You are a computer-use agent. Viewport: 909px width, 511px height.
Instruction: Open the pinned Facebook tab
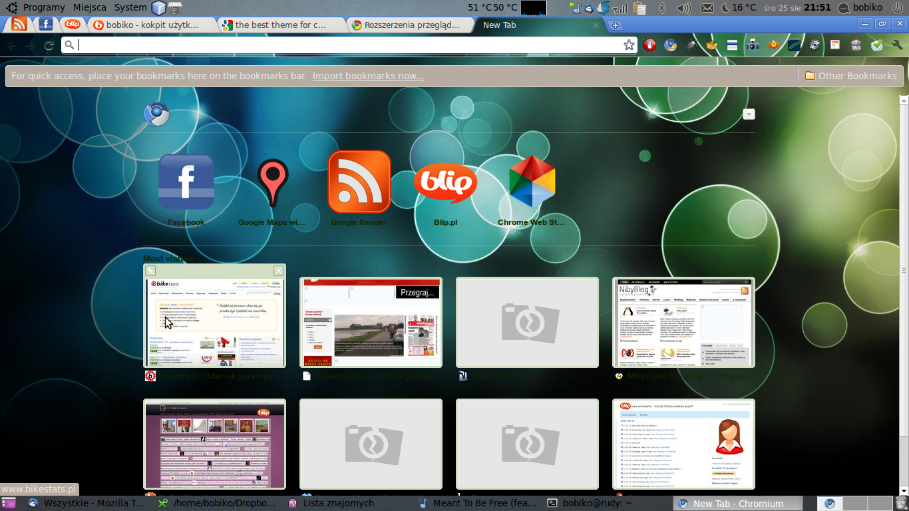coord(45,25)
